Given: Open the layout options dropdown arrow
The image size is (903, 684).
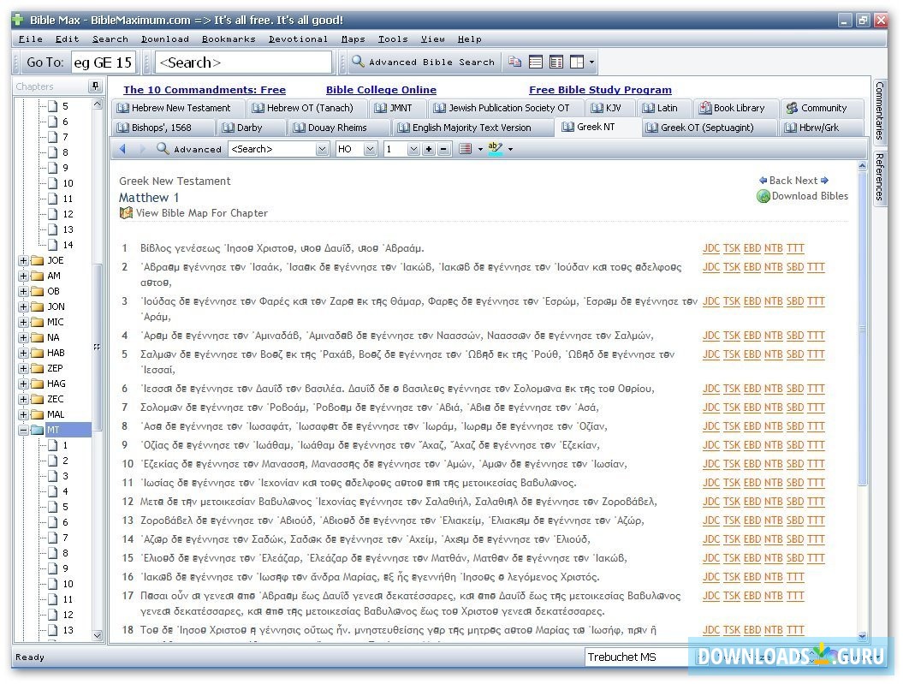Looking at the screenshot, I should (x=591, y=62).
